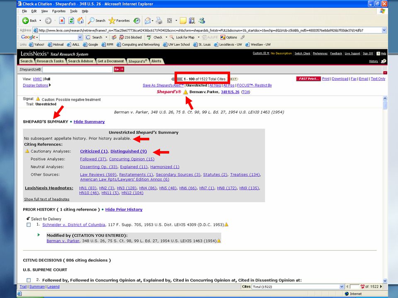Open the Yahoo! link in Links bar
The height and width of the screenshot is (298, 398).
(36, 45)
